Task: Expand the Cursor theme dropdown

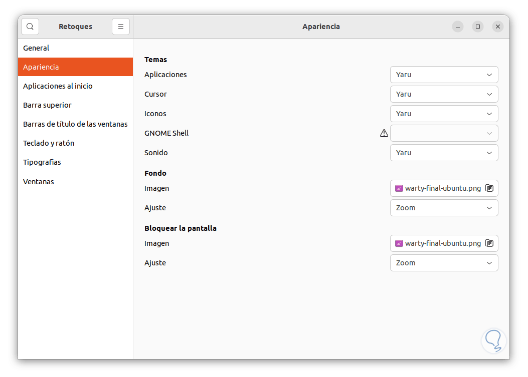Action: [x=444, y=94]
